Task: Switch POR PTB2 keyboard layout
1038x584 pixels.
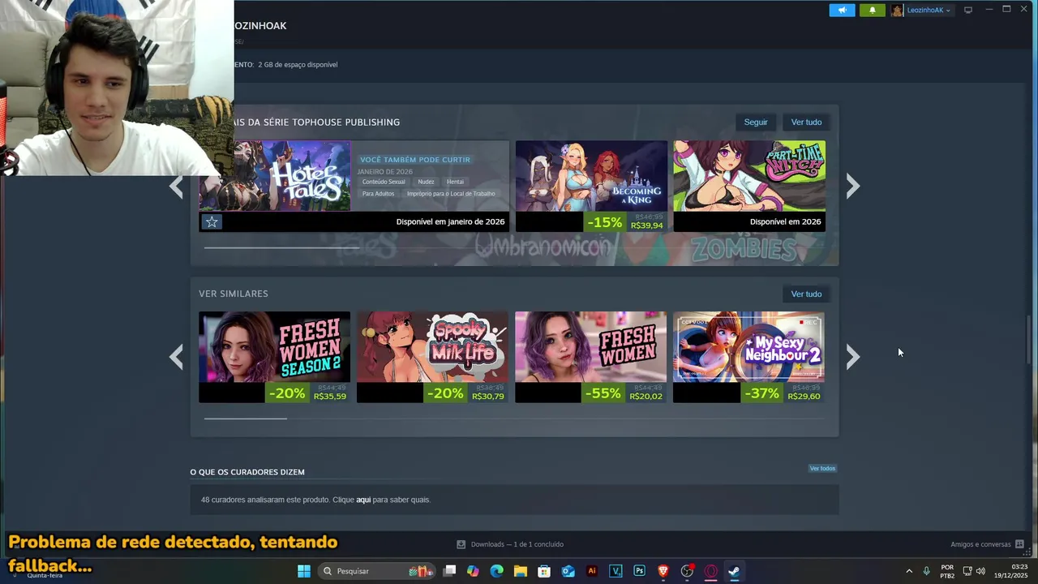Action: point(947,571)
